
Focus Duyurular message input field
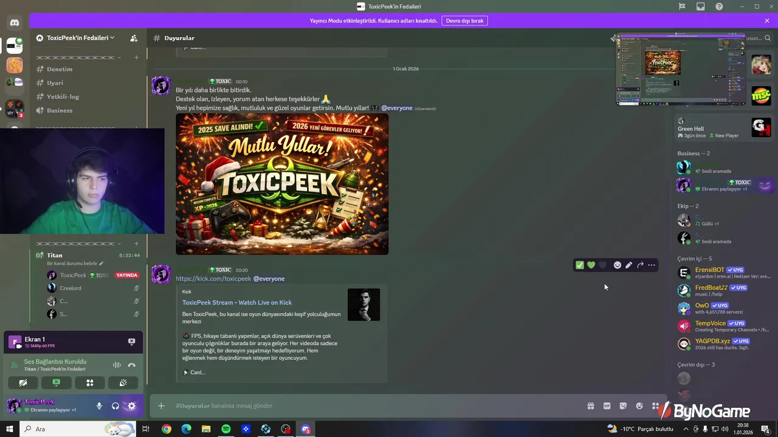tap(377, 406)
